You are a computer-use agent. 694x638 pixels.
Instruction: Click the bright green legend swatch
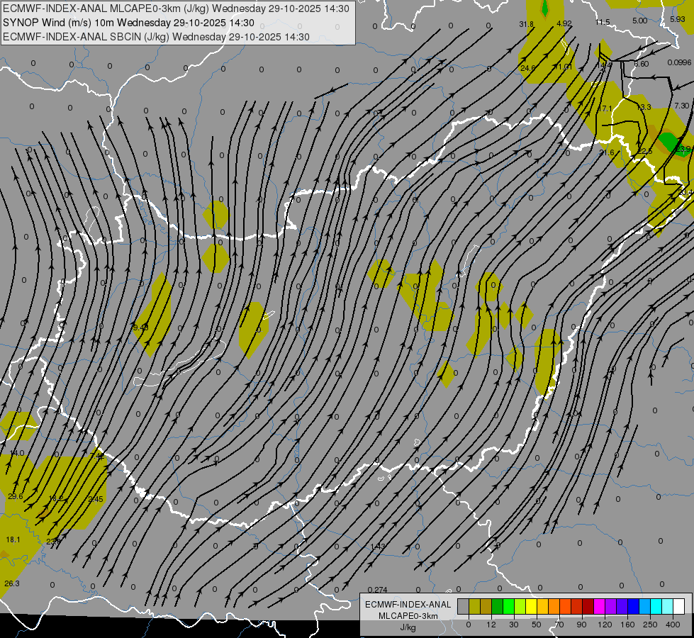508,607
